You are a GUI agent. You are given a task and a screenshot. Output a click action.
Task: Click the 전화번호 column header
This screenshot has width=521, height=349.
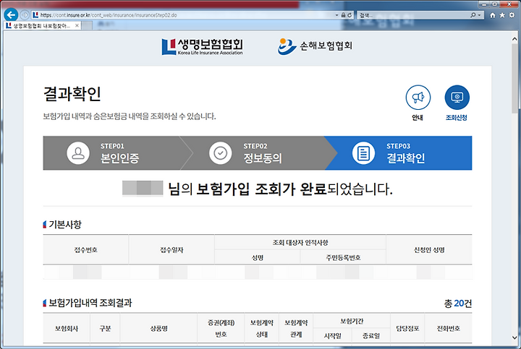coord(448,329)
